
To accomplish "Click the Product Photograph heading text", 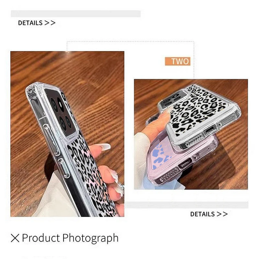I will pos(70,238).
